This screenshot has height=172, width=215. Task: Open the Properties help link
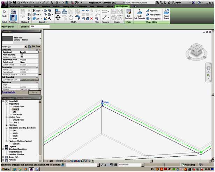(x=8, y=92)
